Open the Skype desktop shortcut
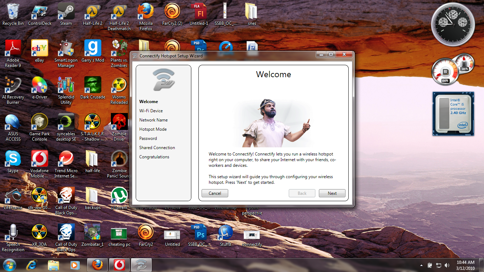 click(13, 162)
